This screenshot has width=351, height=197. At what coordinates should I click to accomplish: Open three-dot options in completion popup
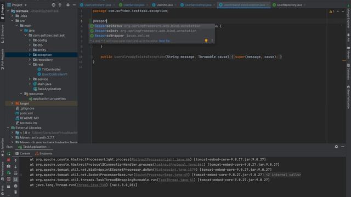click(x=212, y=40)
